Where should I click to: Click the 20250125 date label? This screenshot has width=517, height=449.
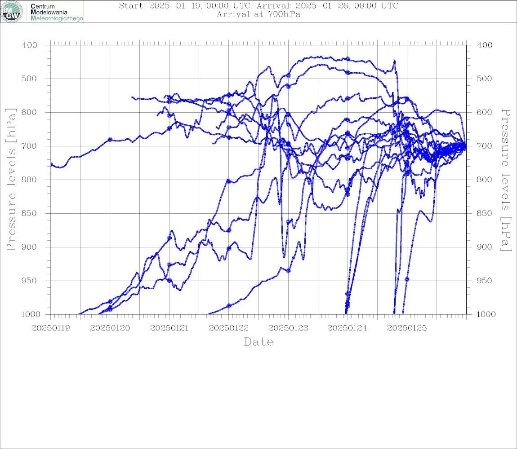tap(407, 328)
